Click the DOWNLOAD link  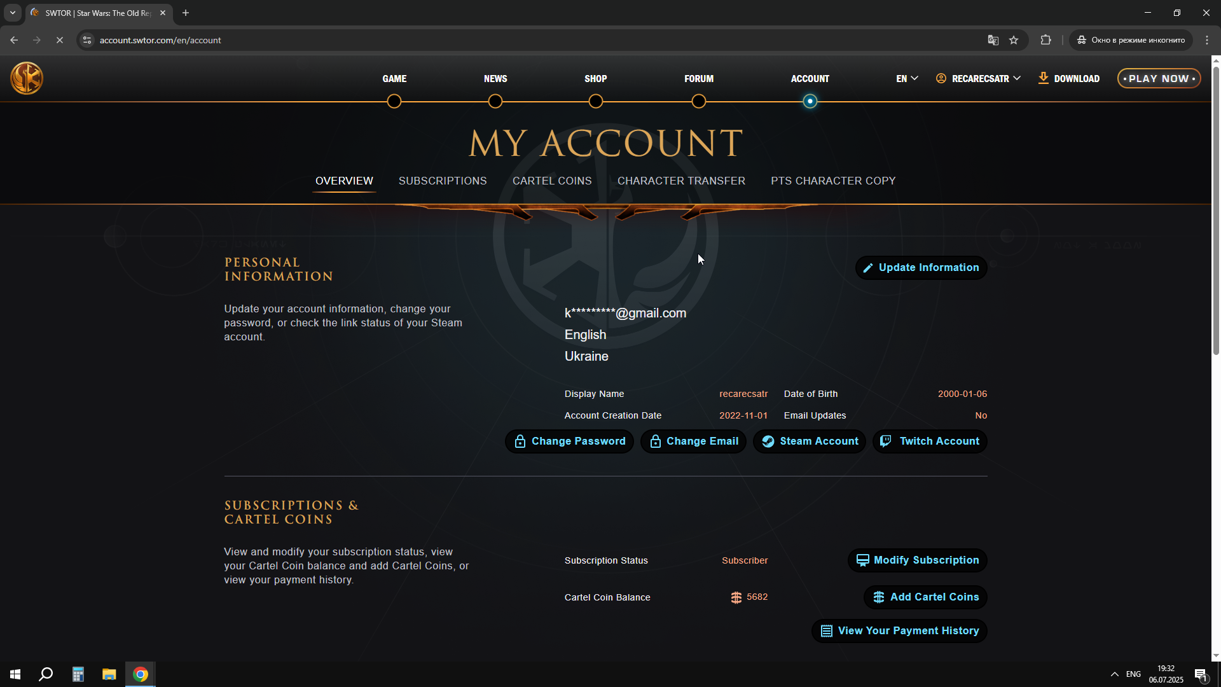tap(1069, 78)
